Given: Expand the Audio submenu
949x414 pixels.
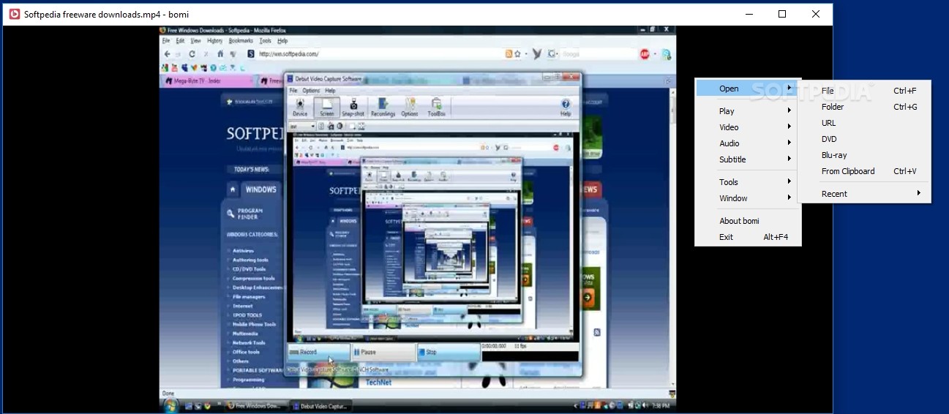Looking at the screenshot, I should pos(747,143).
